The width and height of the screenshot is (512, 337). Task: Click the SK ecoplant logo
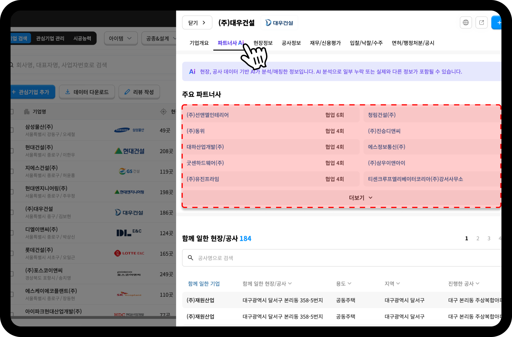click(129, 294)
